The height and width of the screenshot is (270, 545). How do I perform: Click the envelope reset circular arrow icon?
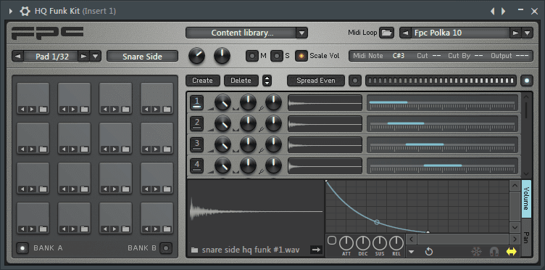click(x=429, y=252)
